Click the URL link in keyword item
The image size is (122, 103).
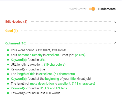(x=43, y=60)
